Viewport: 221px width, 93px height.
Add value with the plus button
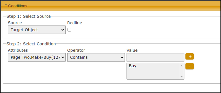point(190,56)
